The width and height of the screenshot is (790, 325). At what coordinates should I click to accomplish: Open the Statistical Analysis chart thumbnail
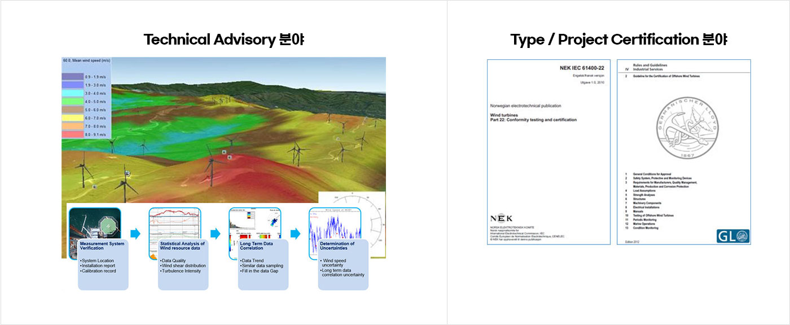pyautogui.click(x=174, y=223)
